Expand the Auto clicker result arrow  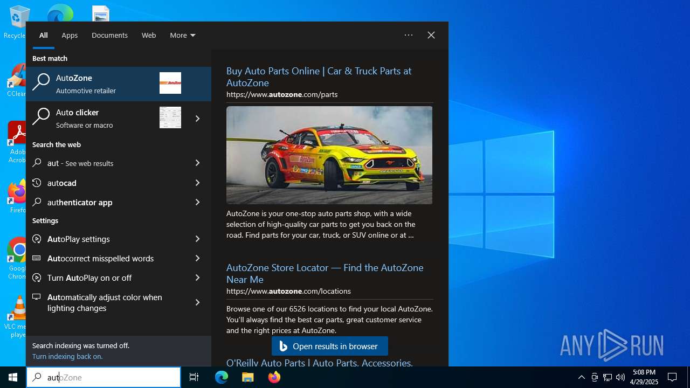[198, 118]
